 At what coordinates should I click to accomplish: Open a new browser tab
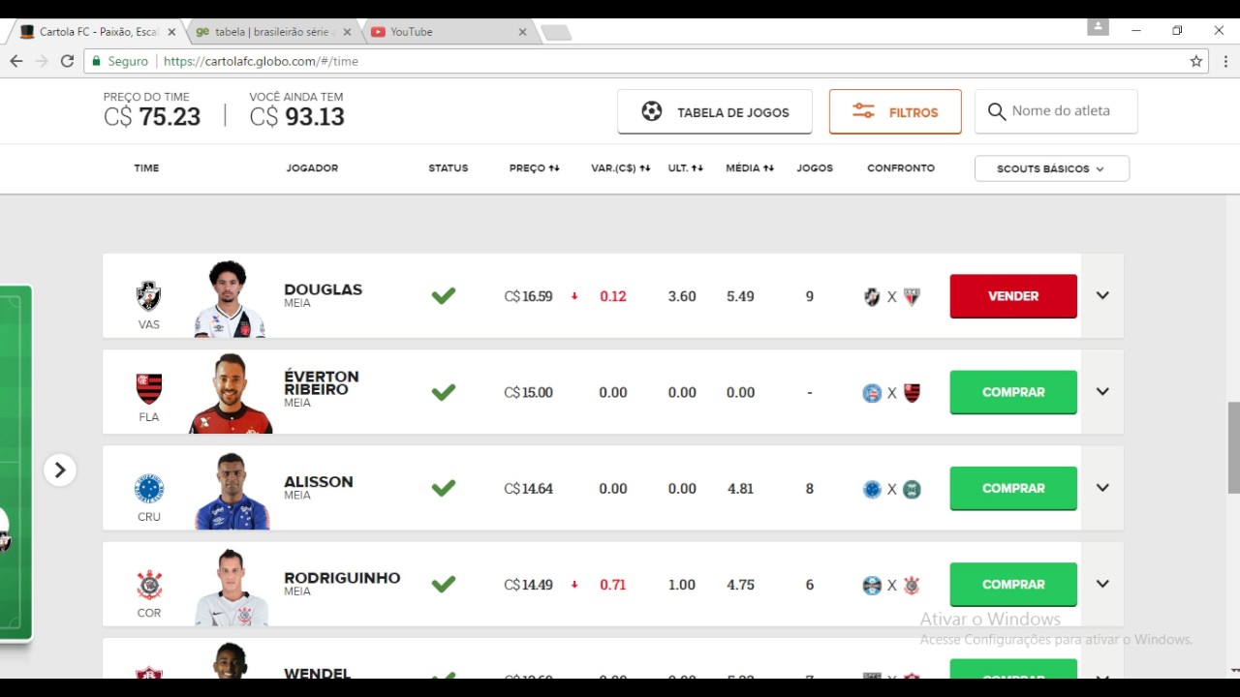click(556, 33)
